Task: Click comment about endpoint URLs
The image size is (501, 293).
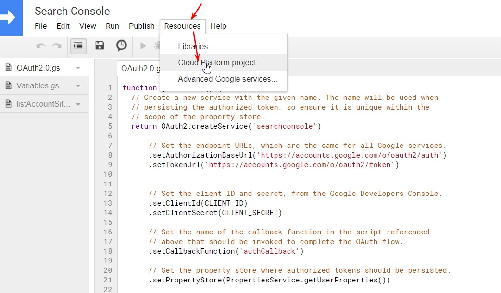Action: point(298,146)
